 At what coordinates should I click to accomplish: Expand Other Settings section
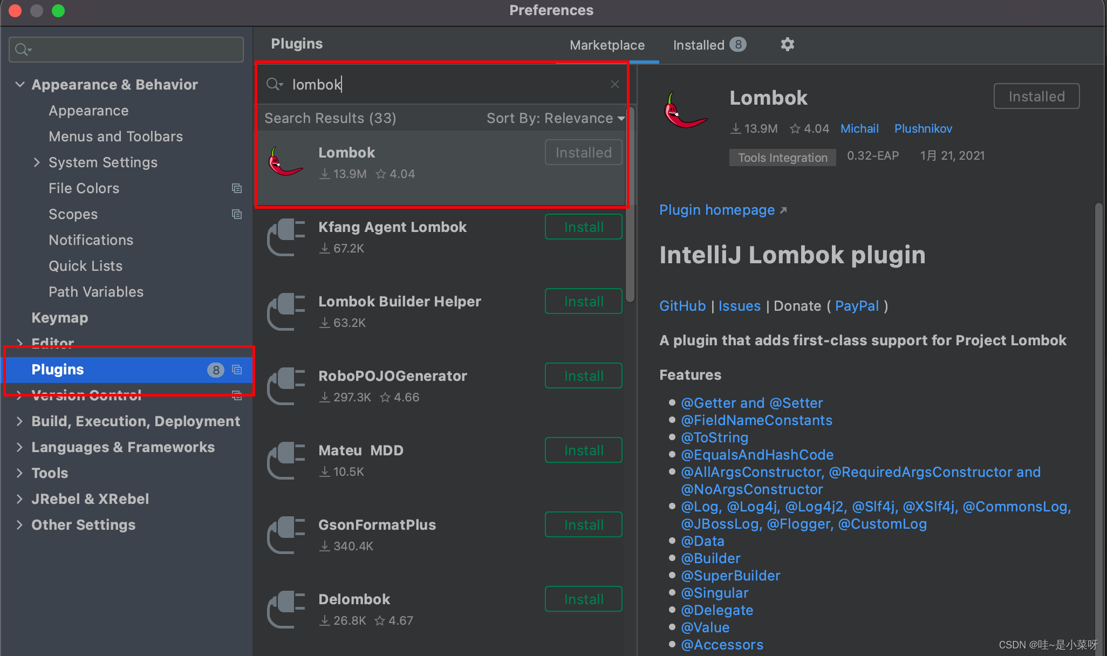[x=19, y=525]
